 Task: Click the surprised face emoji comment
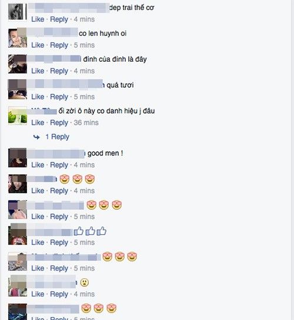coord(84,282)
